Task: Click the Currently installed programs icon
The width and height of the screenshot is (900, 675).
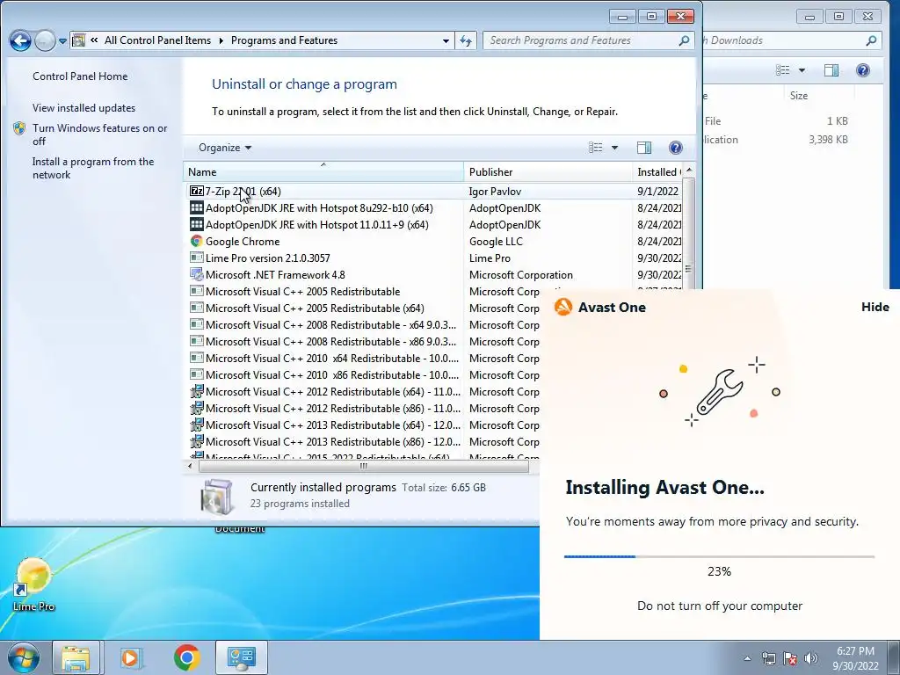Action: pyautogui.click(x=217, y=496)
